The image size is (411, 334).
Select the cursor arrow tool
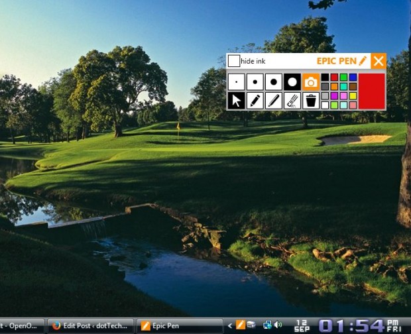click(236, 100)
